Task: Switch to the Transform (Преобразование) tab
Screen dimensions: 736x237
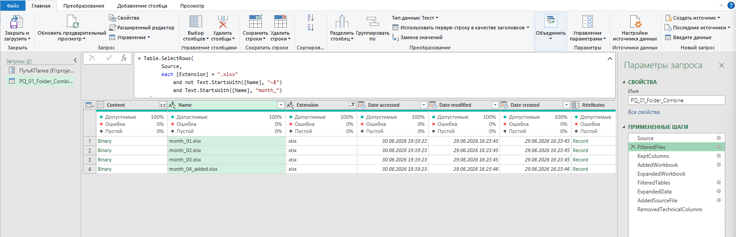Action: (84, 6)
